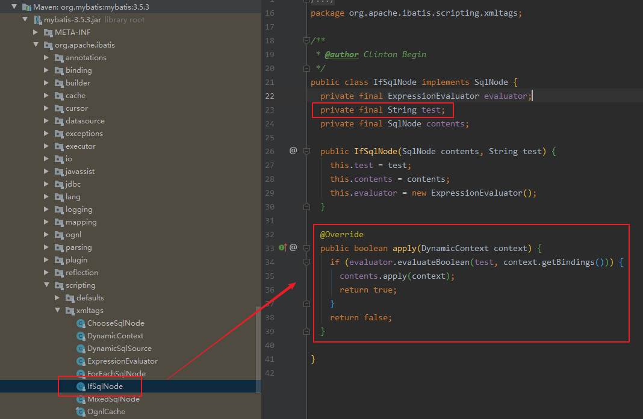Viewport: 643px width, 419px height.
Task: Click the project tree vertical scrollbar
Action: click(x=258, y=349)
